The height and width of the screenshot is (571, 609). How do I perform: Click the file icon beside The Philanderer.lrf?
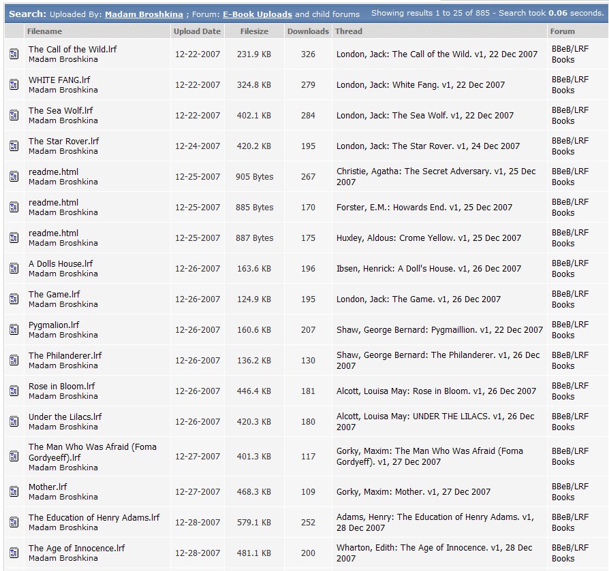click(14, 360)
